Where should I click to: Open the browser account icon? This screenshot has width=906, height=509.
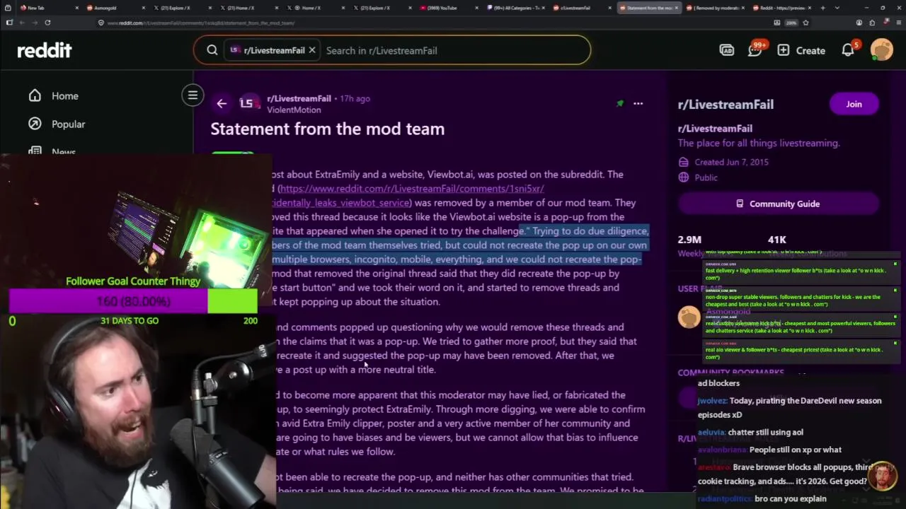859,23
